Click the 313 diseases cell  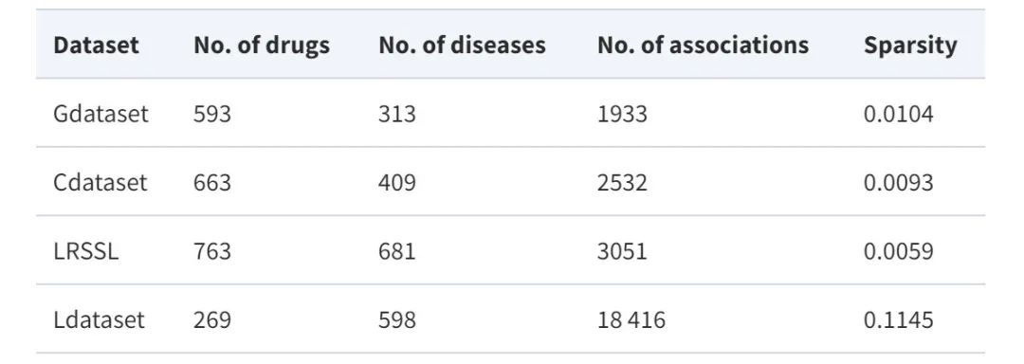point(396,114)
